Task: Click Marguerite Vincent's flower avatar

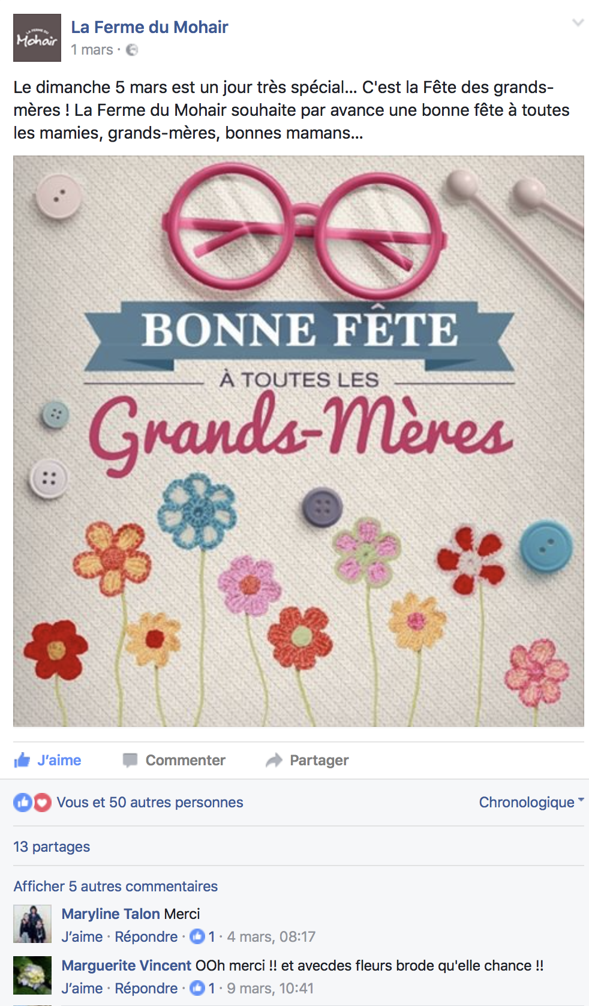Action: click(32, 975)
